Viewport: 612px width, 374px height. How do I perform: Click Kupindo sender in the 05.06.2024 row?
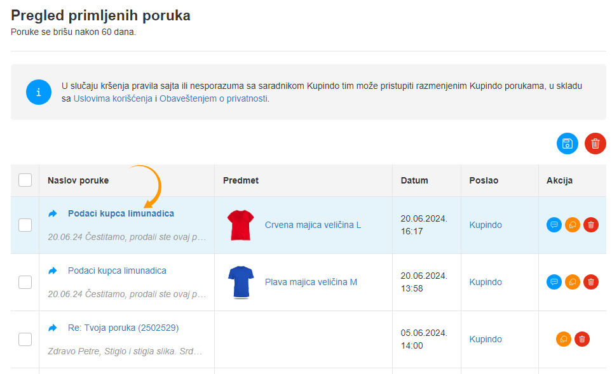tap(486, 339)
